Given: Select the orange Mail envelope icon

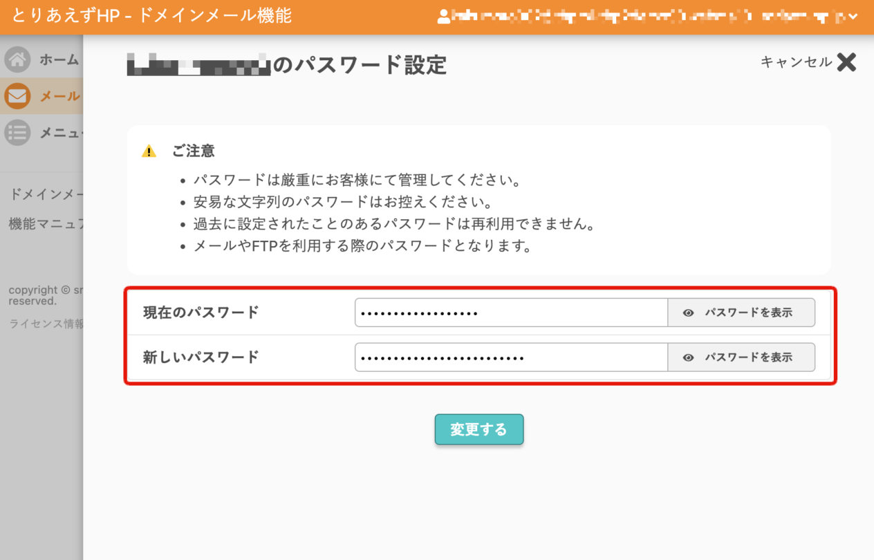Looking at the screenshot, I should tap(17, 96).
